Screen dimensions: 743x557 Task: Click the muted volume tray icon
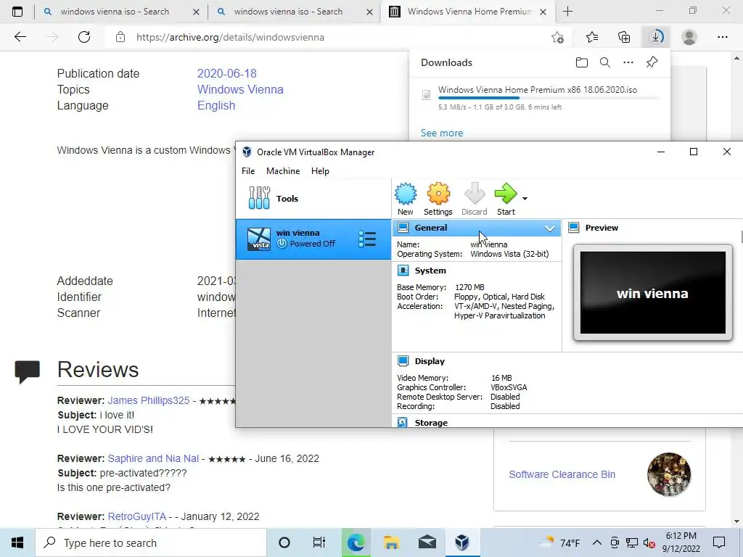649,542
